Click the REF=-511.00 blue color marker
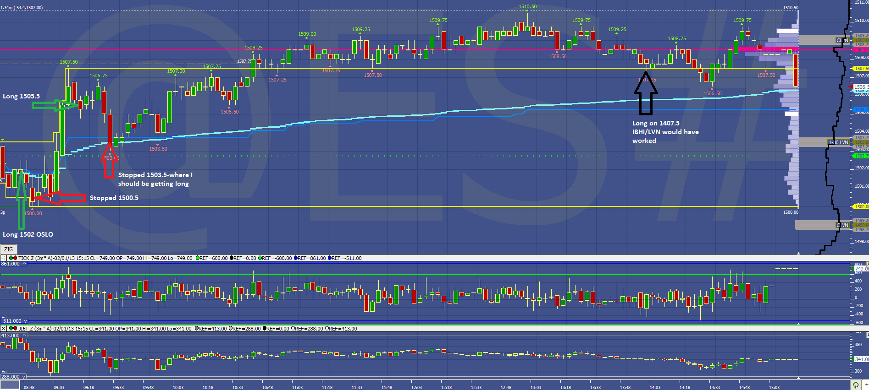The image size is (869, 390). (x=330, y=258)
